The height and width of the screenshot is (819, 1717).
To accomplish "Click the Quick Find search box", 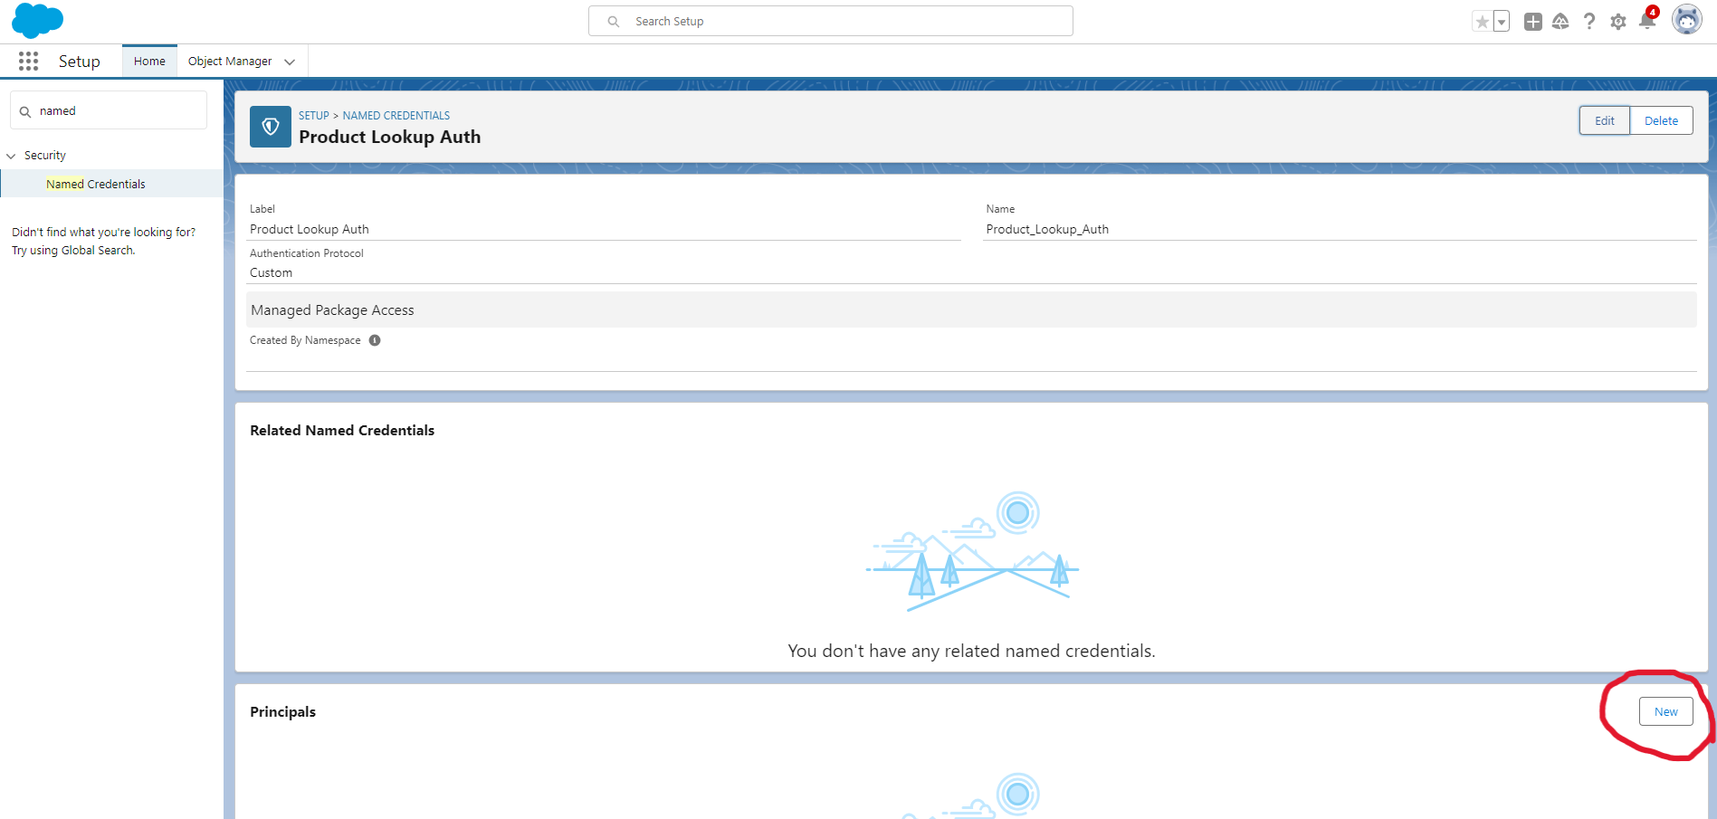I will [108, 110].
